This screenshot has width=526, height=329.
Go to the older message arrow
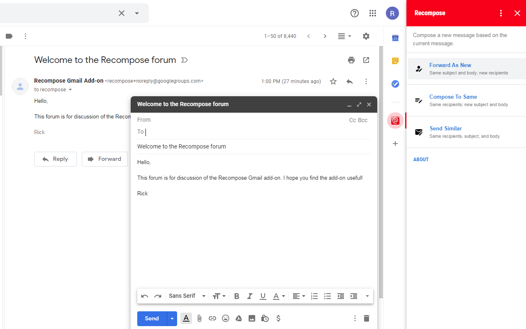point(325,36)
